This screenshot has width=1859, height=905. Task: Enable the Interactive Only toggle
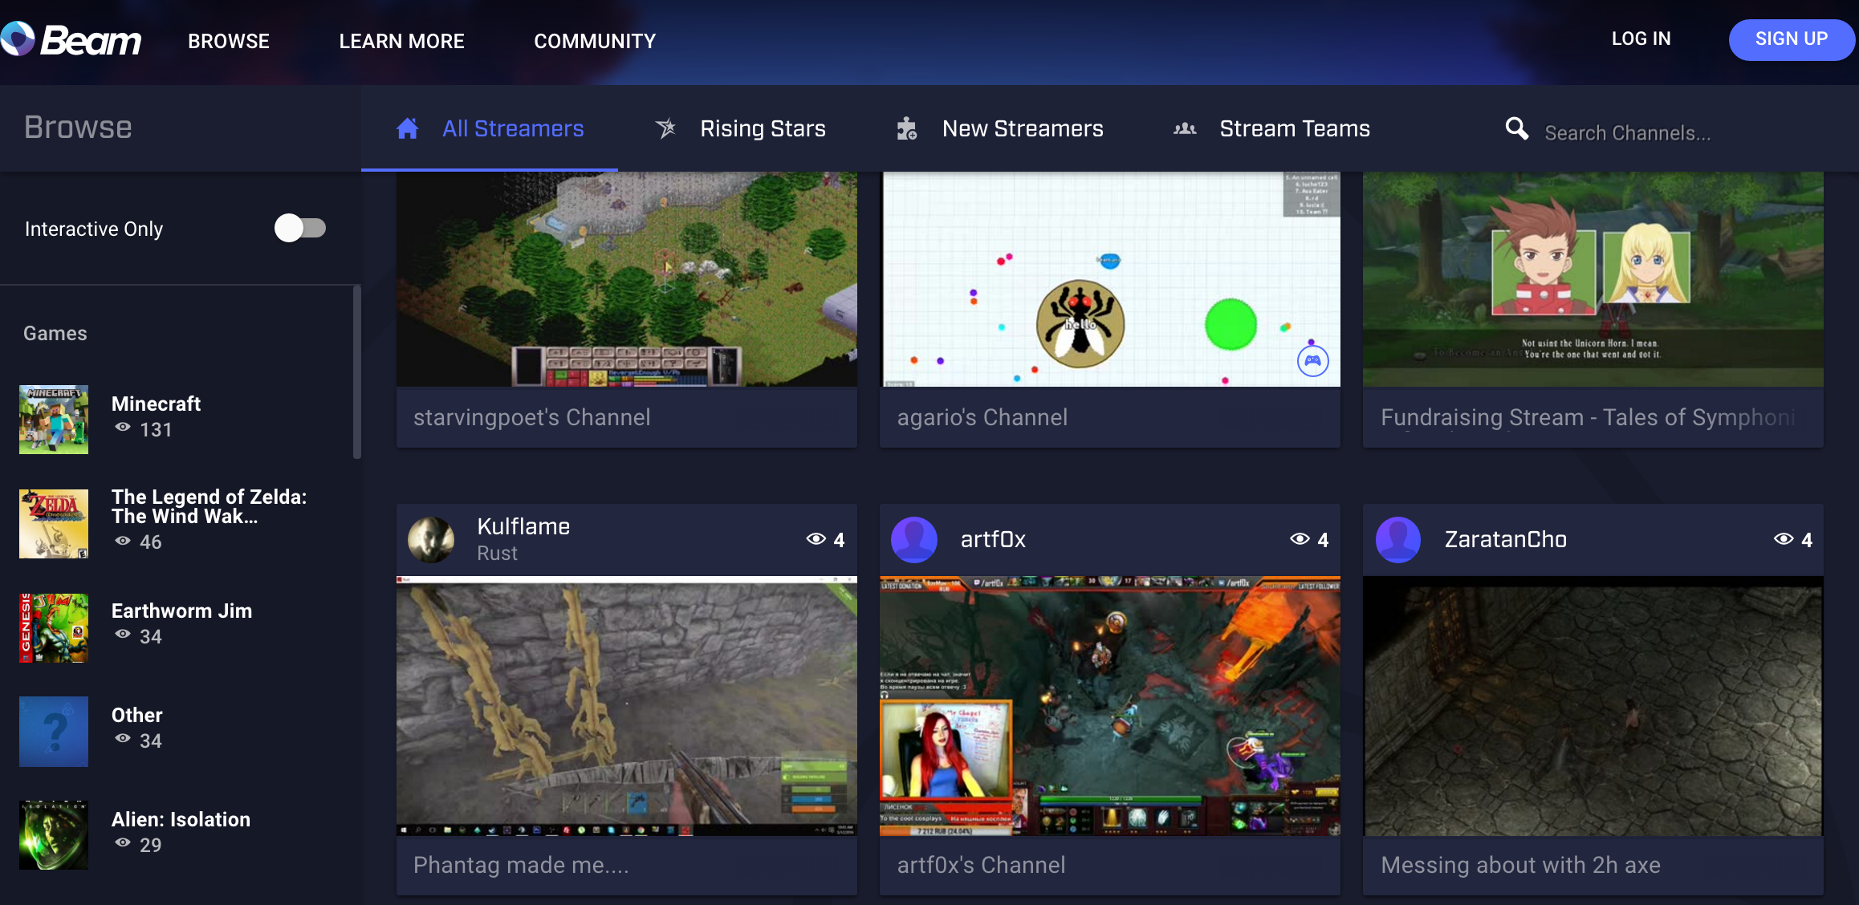(x=300, y=228)
